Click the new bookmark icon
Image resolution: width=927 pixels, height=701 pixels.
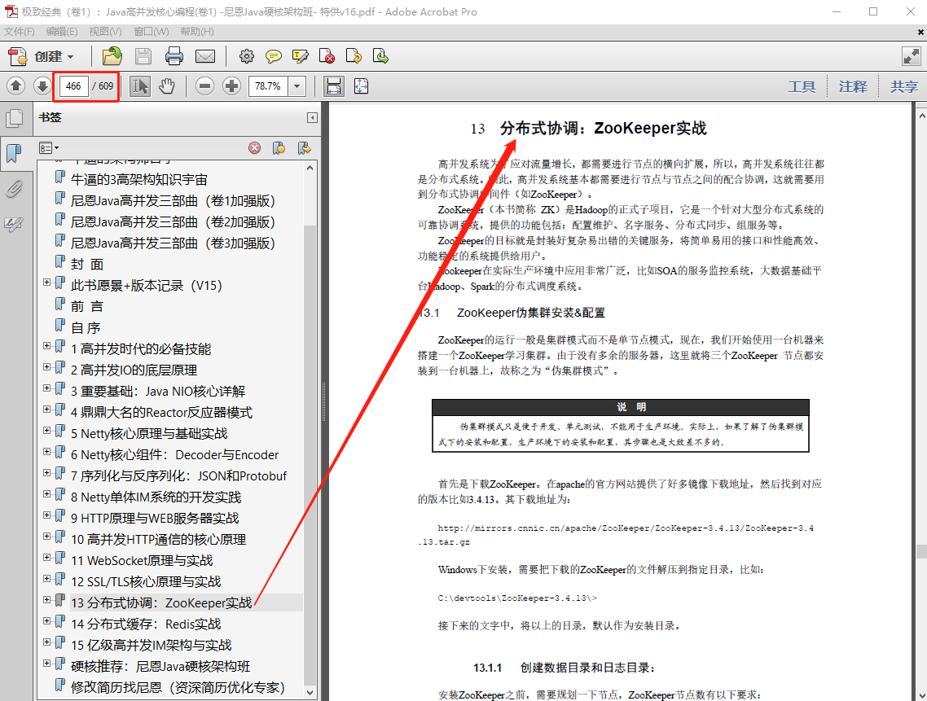coord(279,147)
